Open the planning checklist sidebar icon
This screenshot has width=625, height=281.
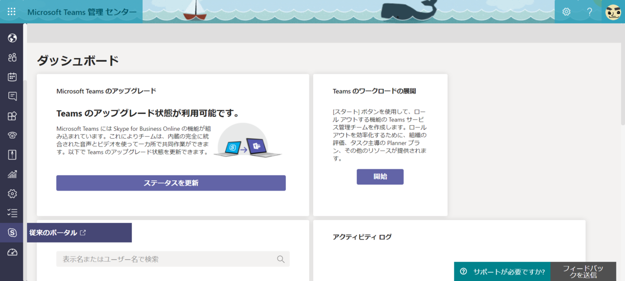coord(12,213)
